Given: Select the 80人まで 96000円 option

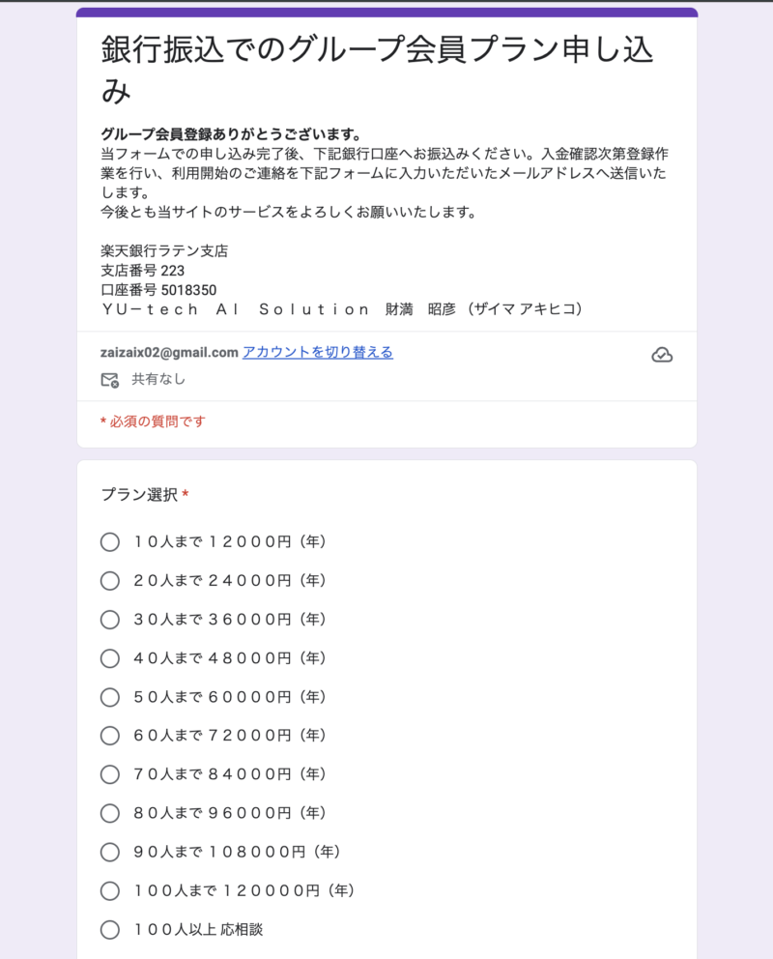Looking at the screenshot, I should [110, 813].
